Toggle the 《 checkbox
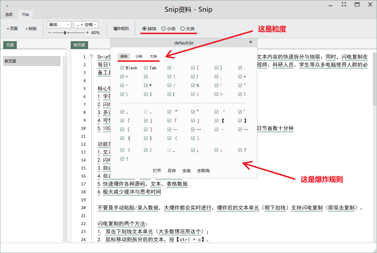This screenshot has height=253, width=377. click(122, 138)
